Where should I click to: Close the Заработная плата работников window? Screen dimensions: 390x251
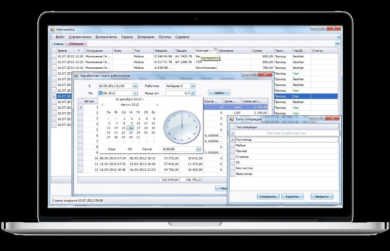click(265, 74)
